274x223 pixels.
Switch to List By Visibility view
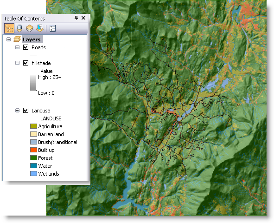click(x=30, y=28)
